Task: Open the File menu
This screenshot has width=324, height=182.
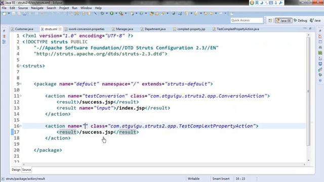Action: 4,8
